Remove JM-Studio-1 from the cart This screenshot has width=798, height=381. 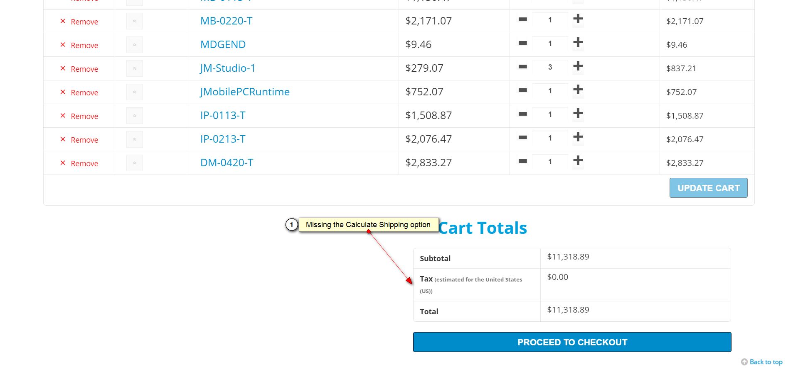tap(80, 69)
